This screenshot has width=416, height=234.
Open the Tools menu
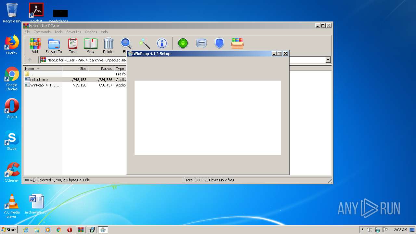click(58, 32)
